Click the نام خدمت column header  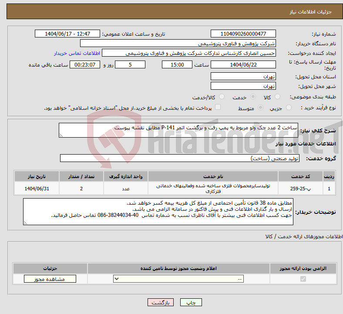point(213,176)
